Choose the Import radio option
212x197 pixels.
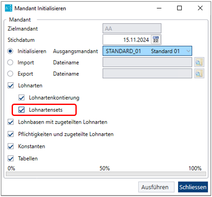pos(10,62)
